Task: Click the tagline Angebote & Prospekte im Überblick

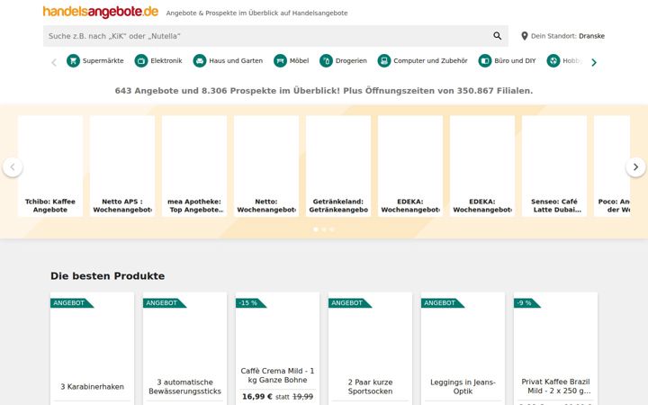Action: (256, 13)
